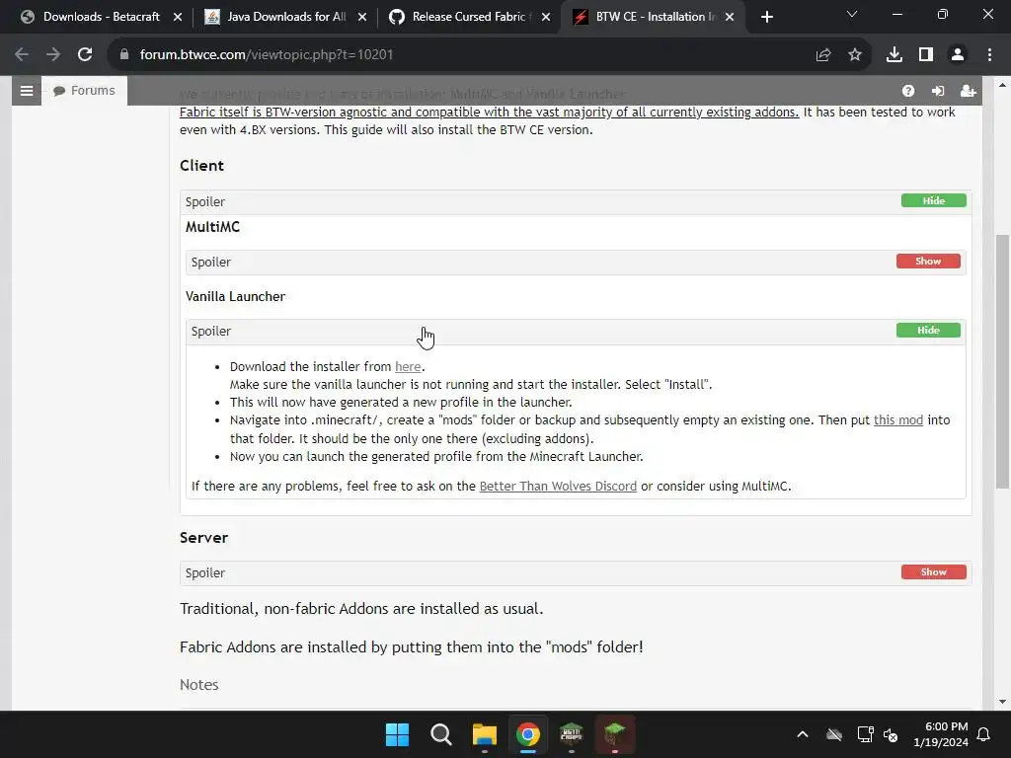Hide the Client spoiler
This screenshot has height=758, width=1011.
coord(934,200)
